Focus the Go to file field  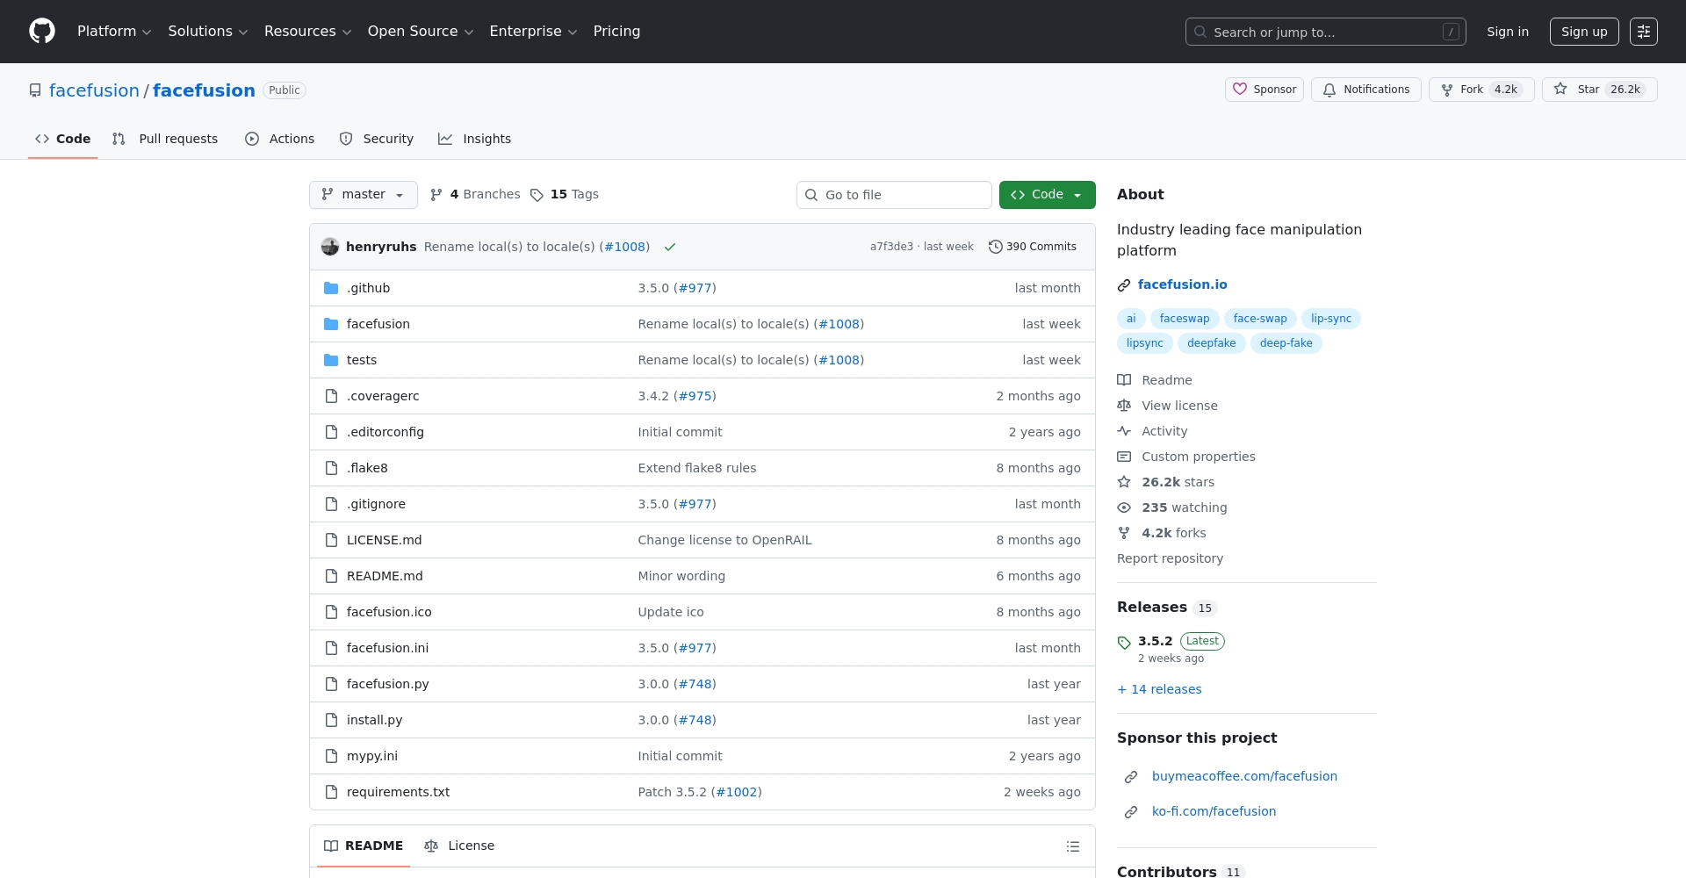click(894, 195)
